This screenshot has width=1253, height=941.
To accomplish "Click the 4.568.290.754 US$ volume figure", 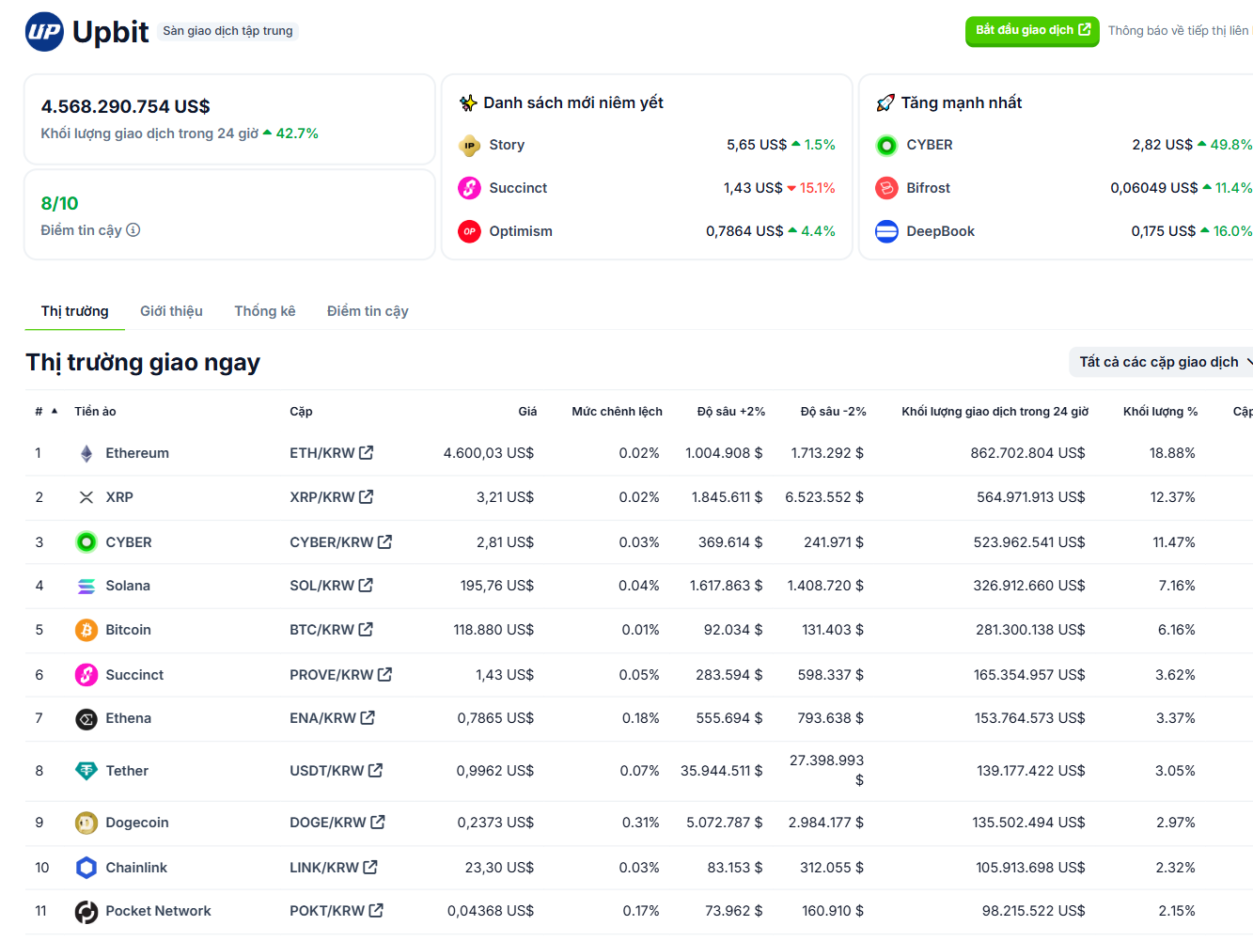I will click(x=125, y=106).
